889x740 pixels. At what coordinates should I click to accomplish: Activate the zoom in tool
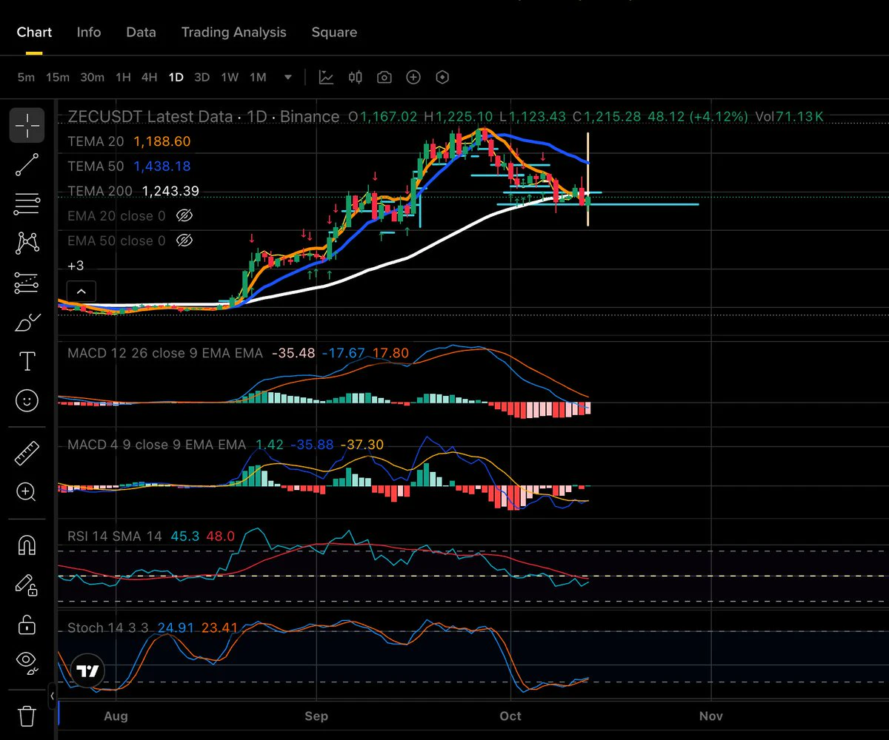(27, 492)
